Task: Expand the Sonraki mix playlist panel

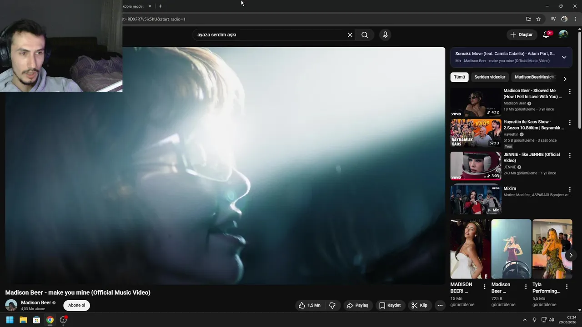Action: tap(564, 57)
